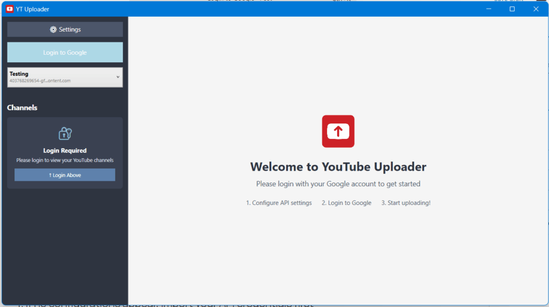Click the red YouTube Uploader logo
This screenshot has width=549, height=307.
338,131
